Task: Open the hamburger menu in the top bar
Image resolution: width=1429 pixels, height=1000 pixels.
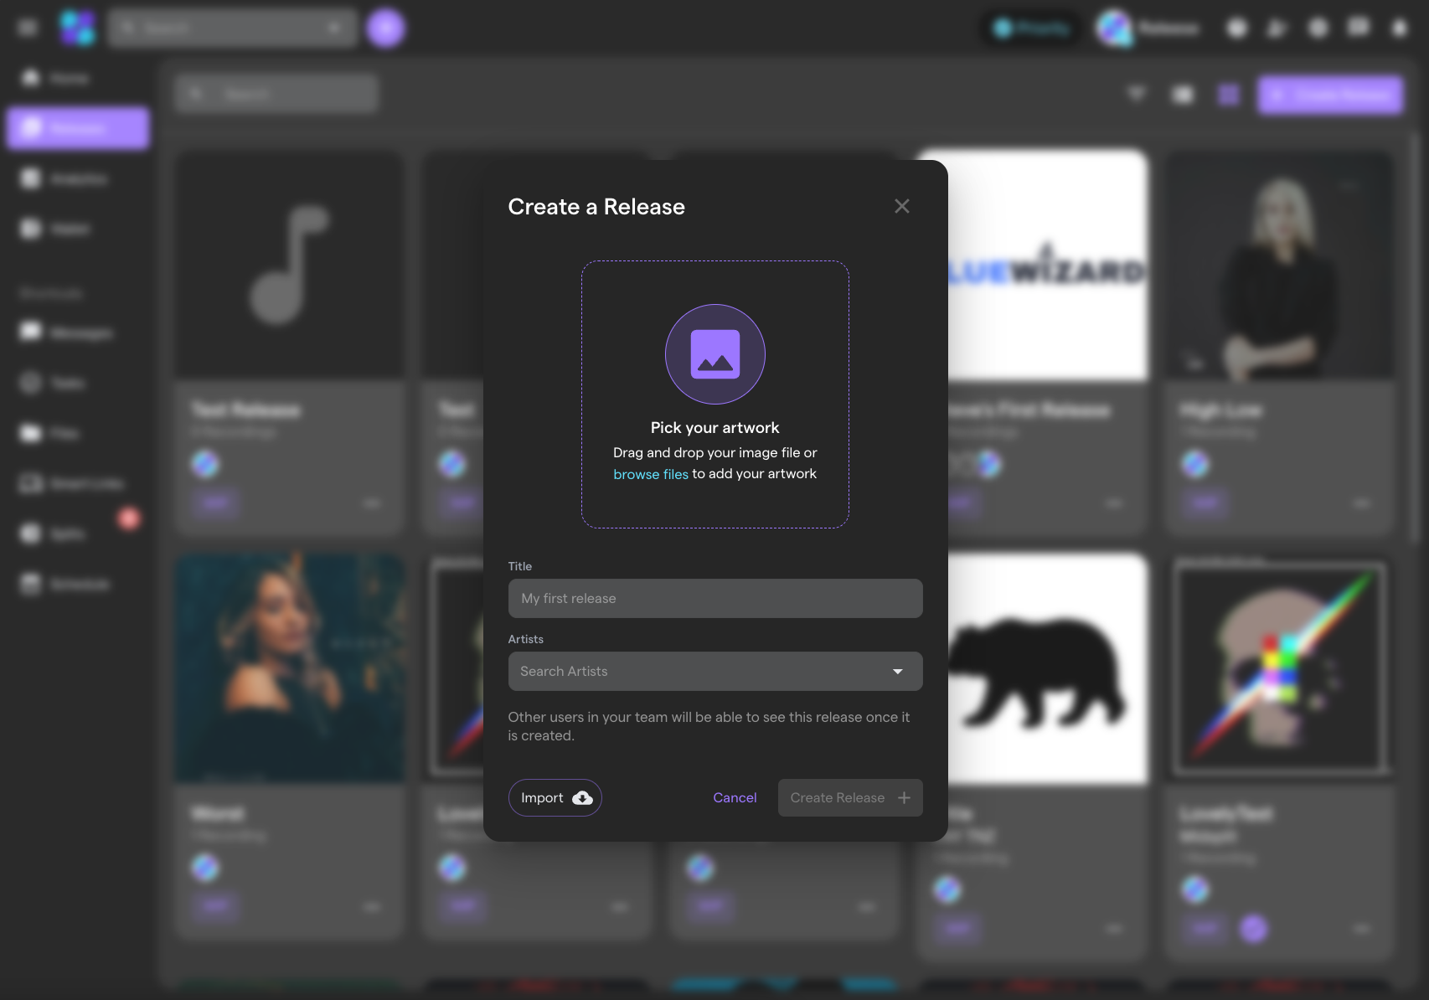Action: coord(28,28)
